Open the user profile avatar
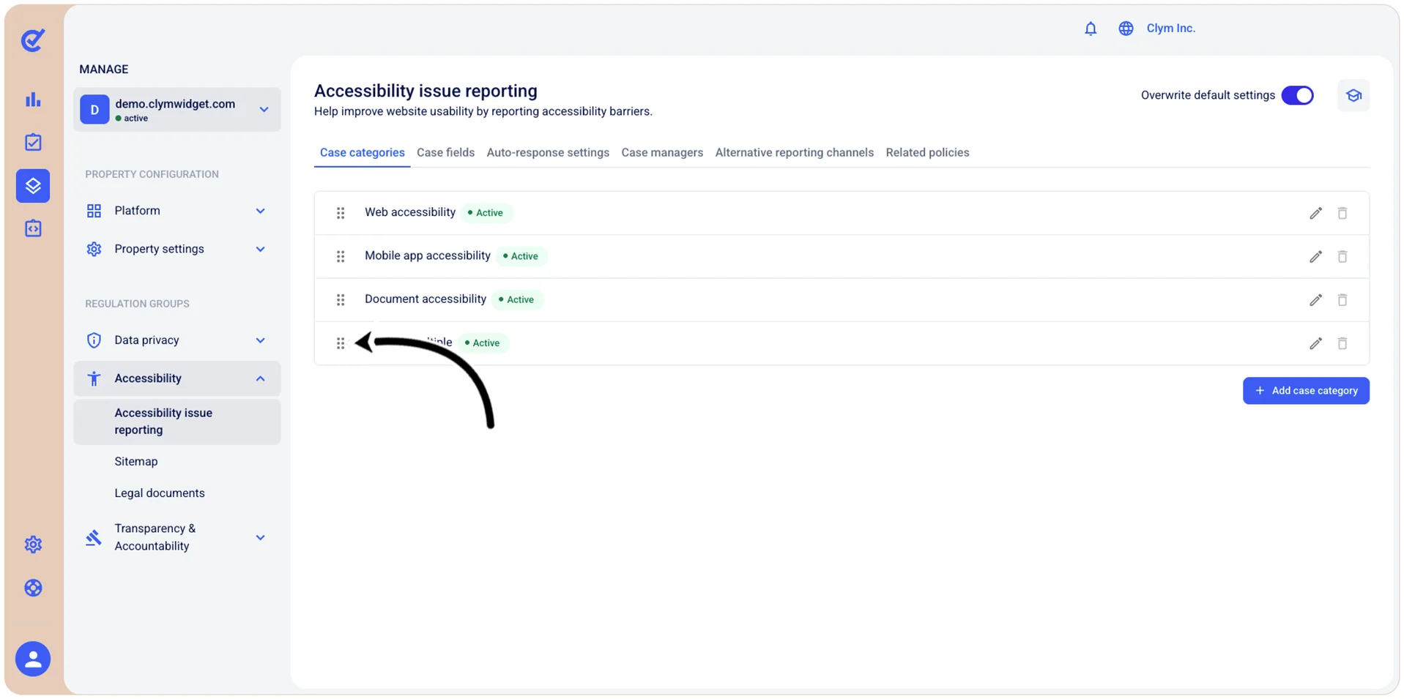 tap(33, 659)
